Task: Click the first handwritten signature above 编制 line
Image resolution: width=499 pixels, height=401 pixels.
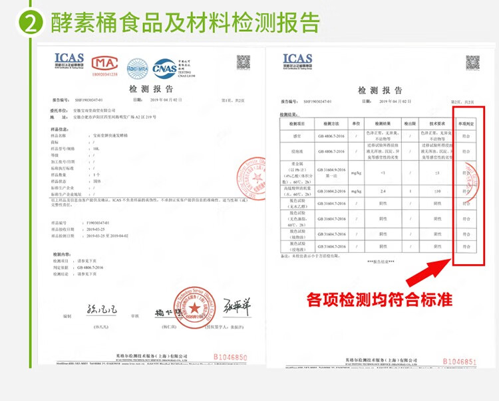Action: [x=102, y=309]
